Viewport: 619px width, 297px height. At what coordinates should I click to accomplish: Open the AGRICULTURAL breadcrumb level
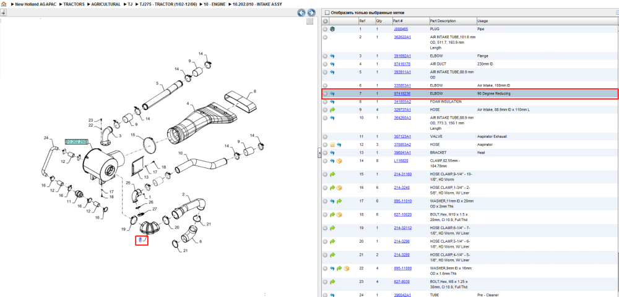(106, 4)
